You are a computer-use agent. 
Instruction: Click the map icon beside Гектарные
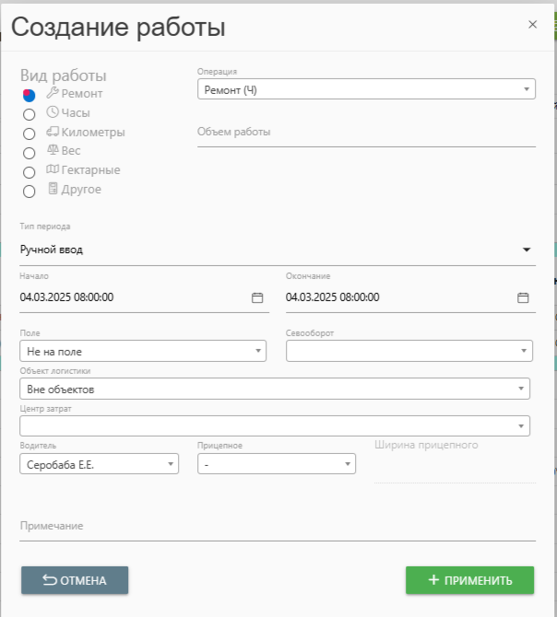[x=53, y=169]
